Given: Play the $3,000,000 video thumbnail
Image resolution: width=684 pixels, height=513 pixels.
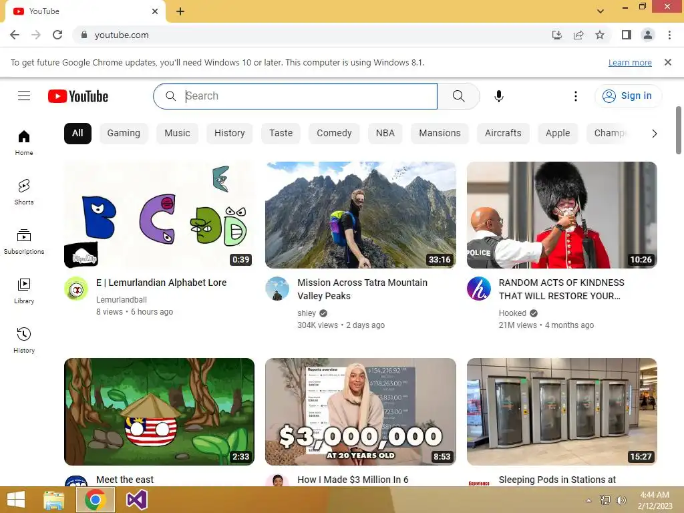Looking at the screenshot, I should pos(361,411).
